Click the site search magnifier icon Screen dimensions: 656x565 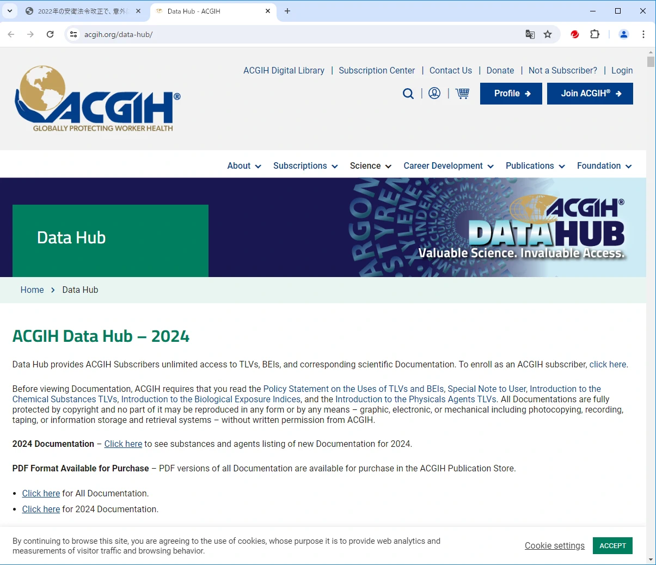408,94
